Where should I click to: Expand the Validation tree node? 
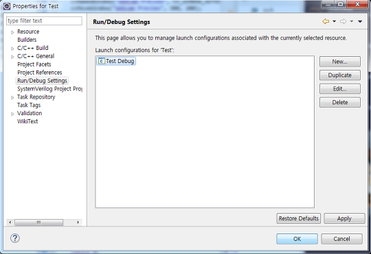12,114
